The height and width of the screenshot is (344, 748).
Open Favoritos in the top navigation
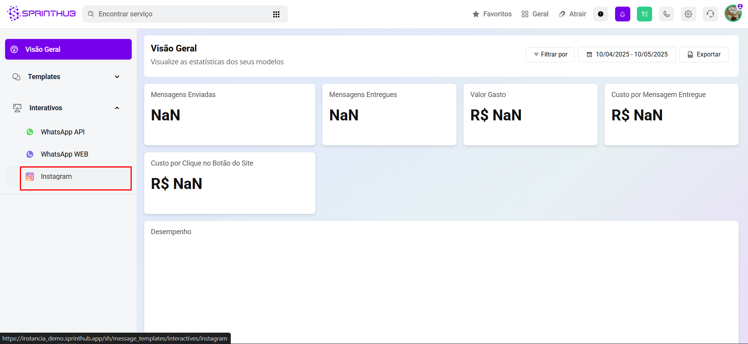click(492, 14)
